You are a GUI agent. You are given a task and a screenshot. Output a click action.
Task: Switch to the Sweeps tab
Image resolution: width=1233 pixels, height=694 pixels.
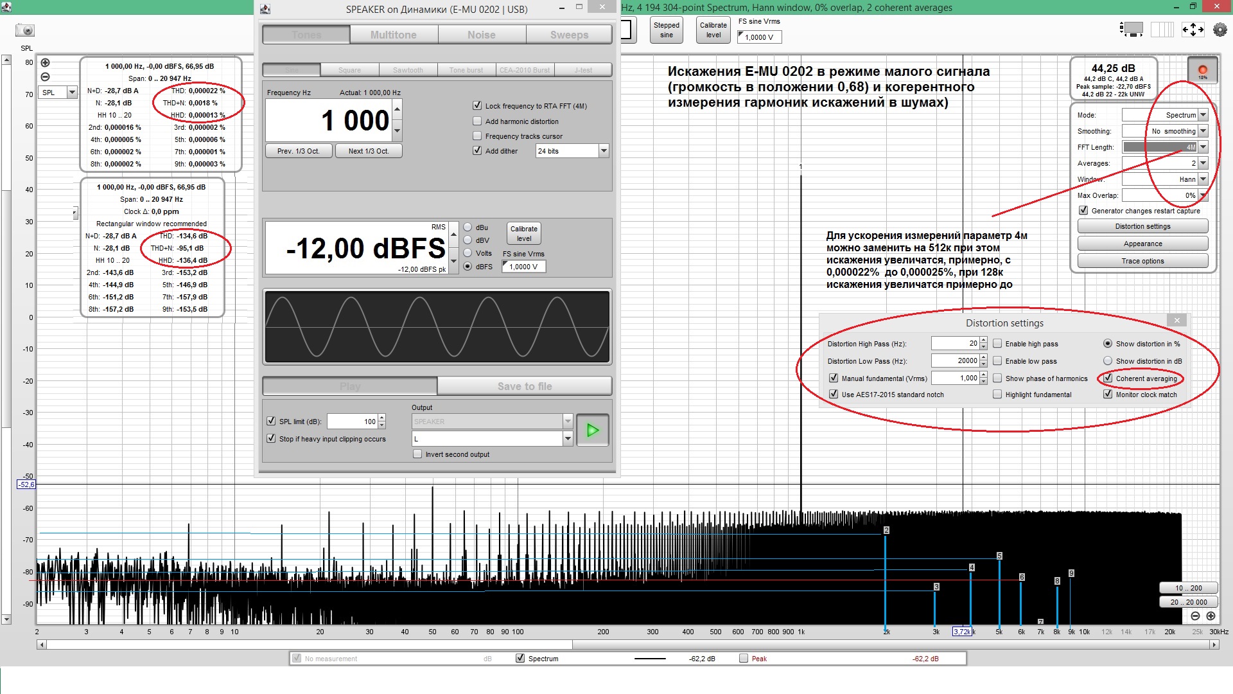coord(569,35)
